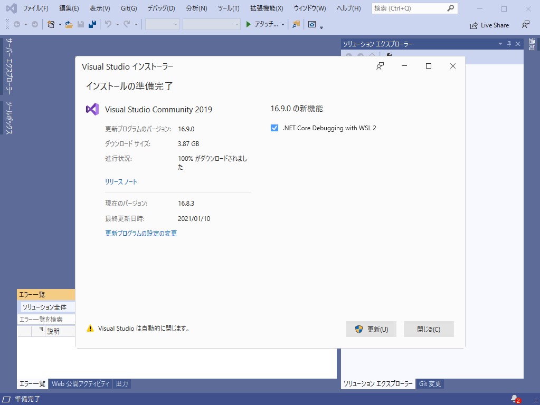This screenshot has width=540, height=405.
Task: Toggle auto-hide pin on ソリューション エクスプローラー panel
Action: (x=508, y=43)
